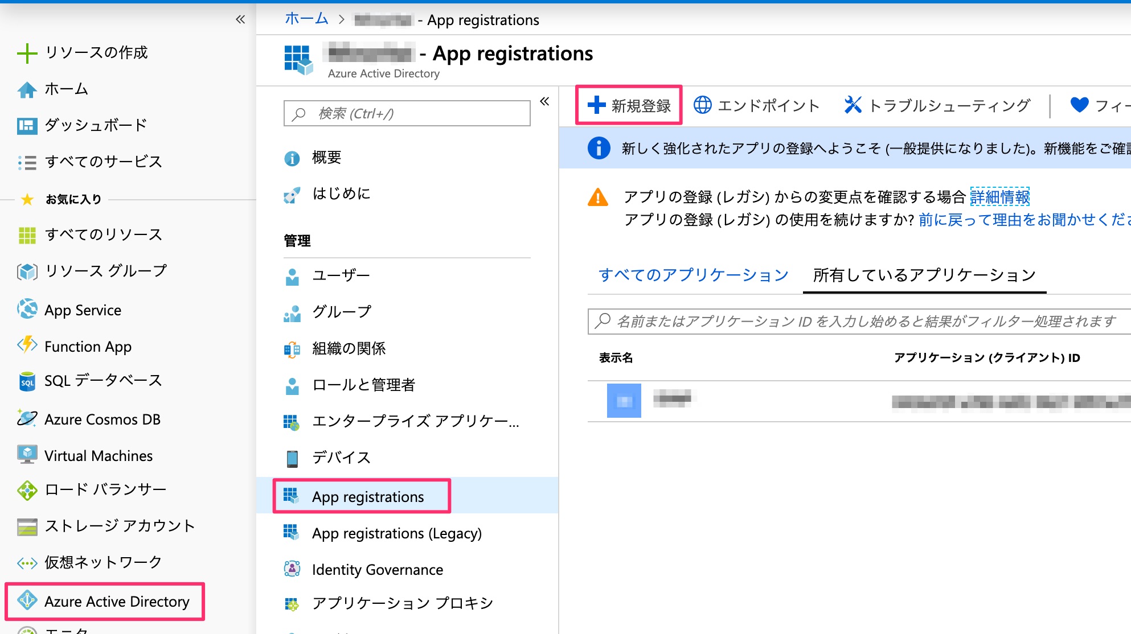Viewport: 1131px width, 634px height.
Task: Click the 詳細情報 link
Action: (999, 197)
